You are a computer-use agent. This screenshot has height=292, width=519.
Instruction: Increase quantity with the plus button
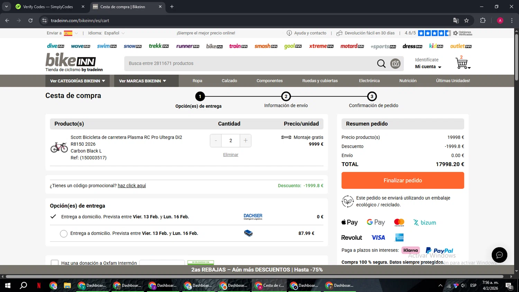tap(246, 140)
